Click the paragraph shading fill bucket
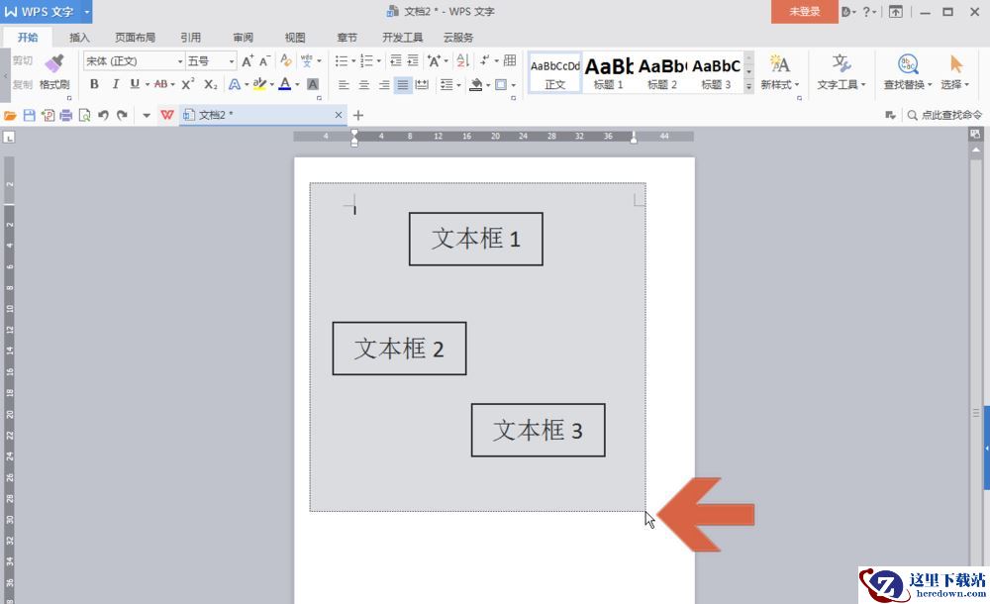Screen dimensions: 990x604 pyautogui.click(x=476, y=85)
